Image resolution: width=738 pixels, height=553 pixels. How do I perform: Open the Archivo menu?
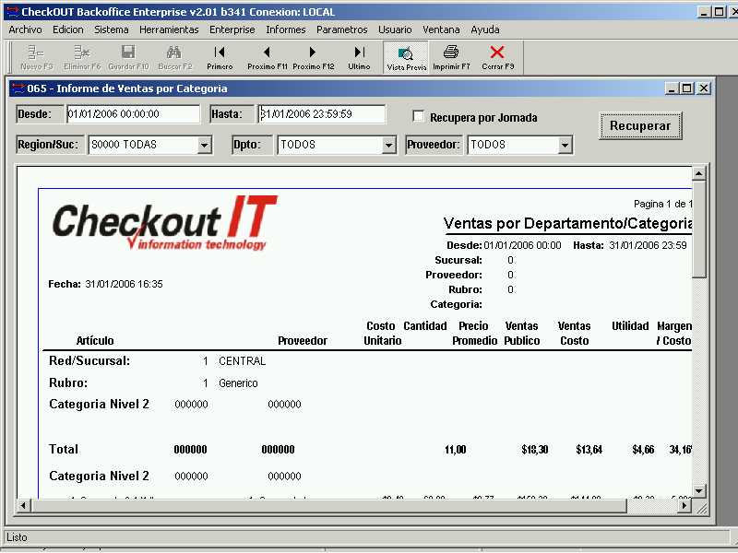26,29
